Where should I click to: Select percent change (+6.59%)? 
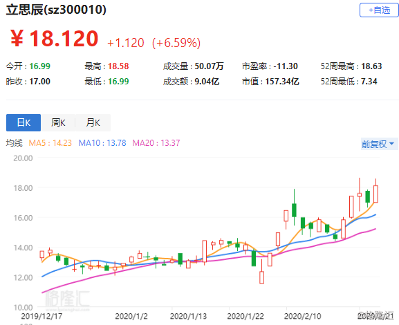[x=176, y=43]
